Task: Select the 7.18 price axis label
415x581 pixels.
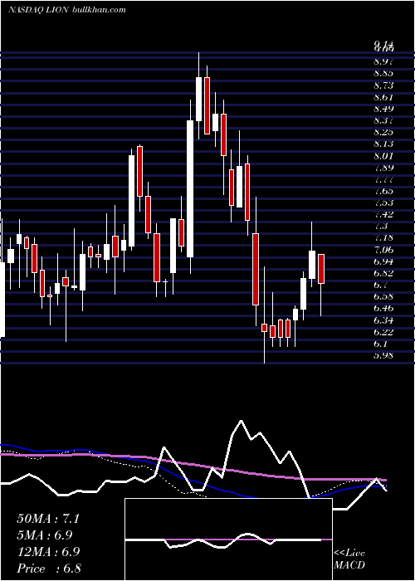Action: [x=383, y=237]
